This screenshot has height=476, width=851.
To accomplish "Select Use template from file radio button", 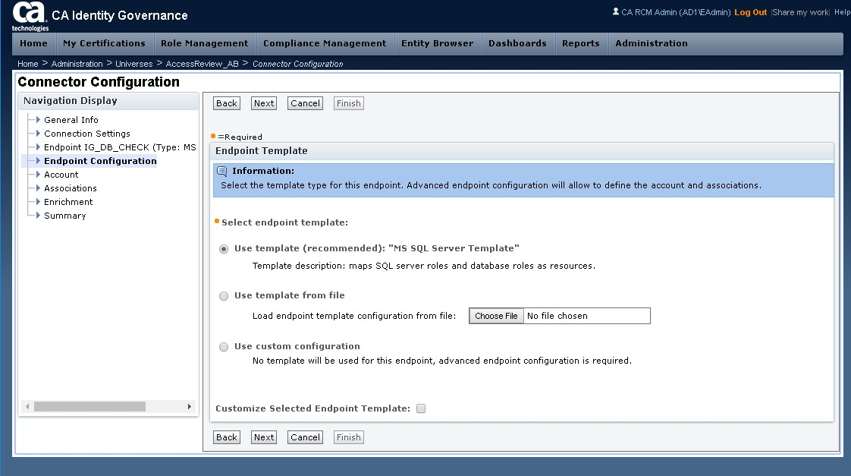I will pyautogui.click(x=224, y=296).
